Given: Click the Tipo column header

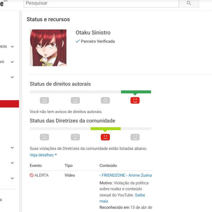Looking at the screenshot, I should click(69, 165).
